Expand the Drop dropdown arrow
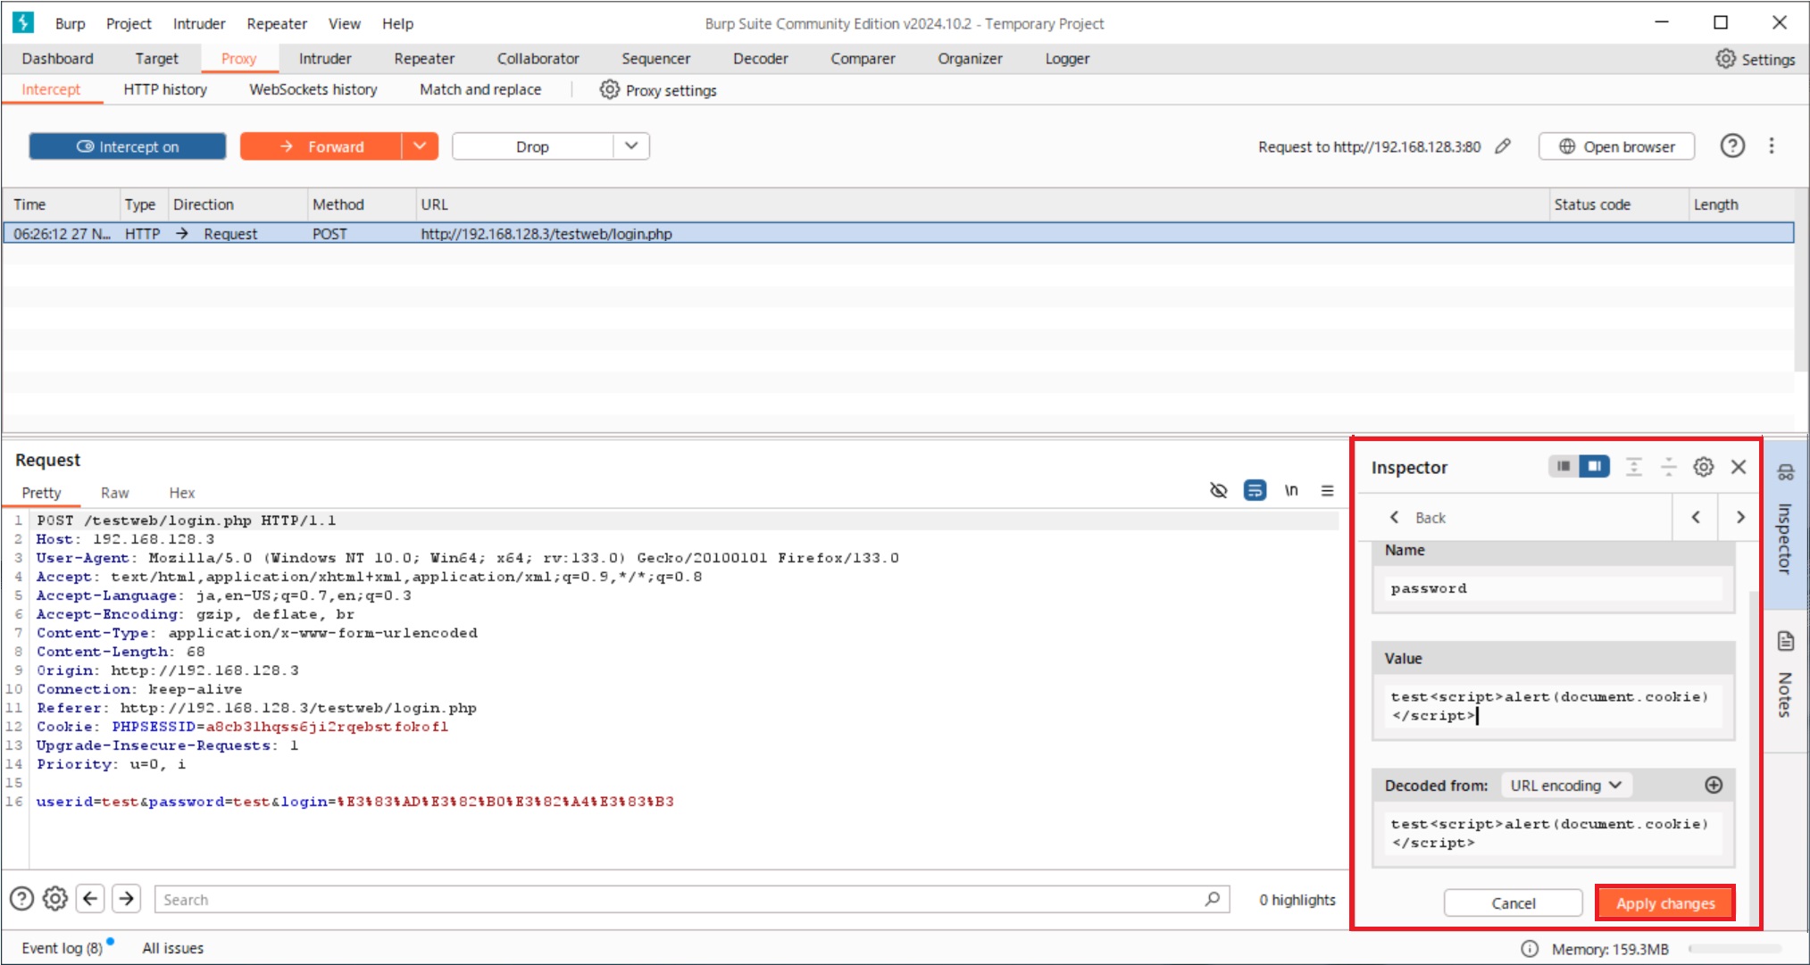Image resolution: width=1810 pixels, height=965 pixels. pyautogui.click(x=631, y=146)
